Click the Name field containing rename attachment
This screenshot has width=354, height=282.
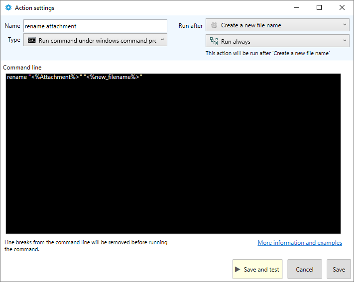point(95,26)
